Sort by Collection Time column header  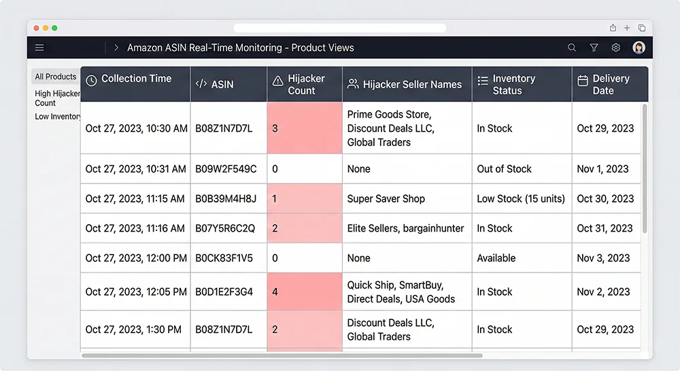click(x=135, y=84)
